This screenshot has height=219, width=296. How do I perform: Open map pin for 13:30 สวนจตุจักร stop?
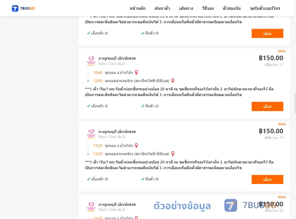coord(173,154)
